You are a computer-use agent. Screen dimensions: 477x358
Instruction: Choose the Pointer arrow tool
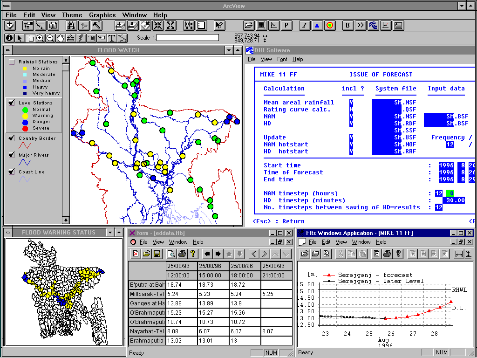20,38
